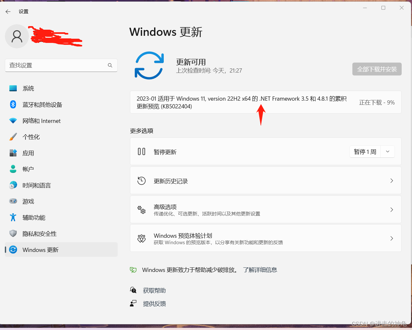
Task: Click the Personalization paintbrush icon
Action: click(13, 137)
